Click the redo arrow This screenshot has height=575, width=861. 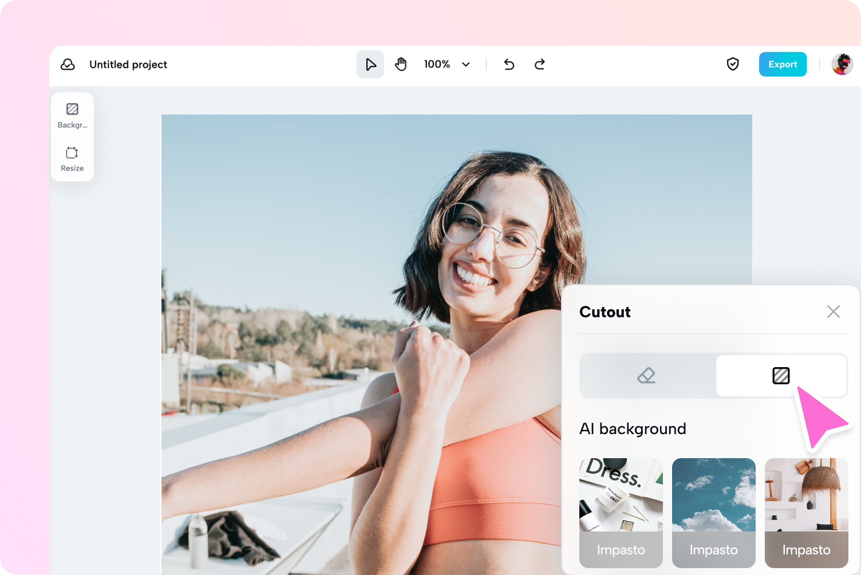[x=539, y=64]
